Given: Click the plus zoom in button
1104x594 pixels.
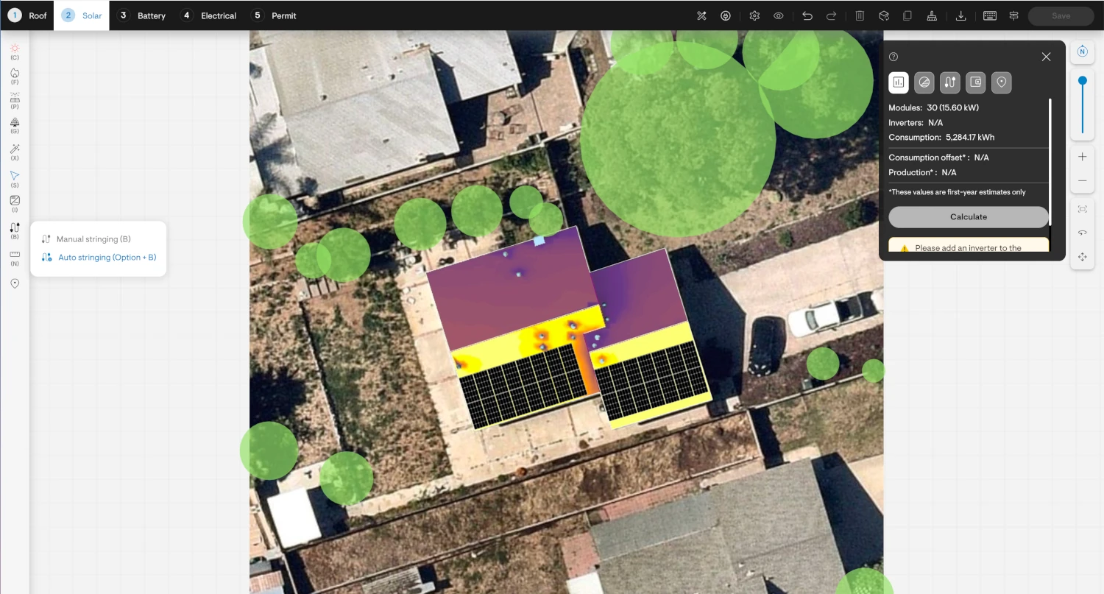Looking at the screenshot, I should pyautogui.click(x=1082, y=157).
